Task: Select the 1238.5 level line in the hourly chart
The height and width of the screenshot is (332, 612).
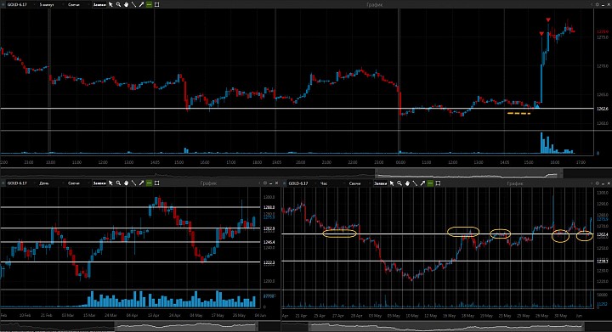Action: coord(438,261)
